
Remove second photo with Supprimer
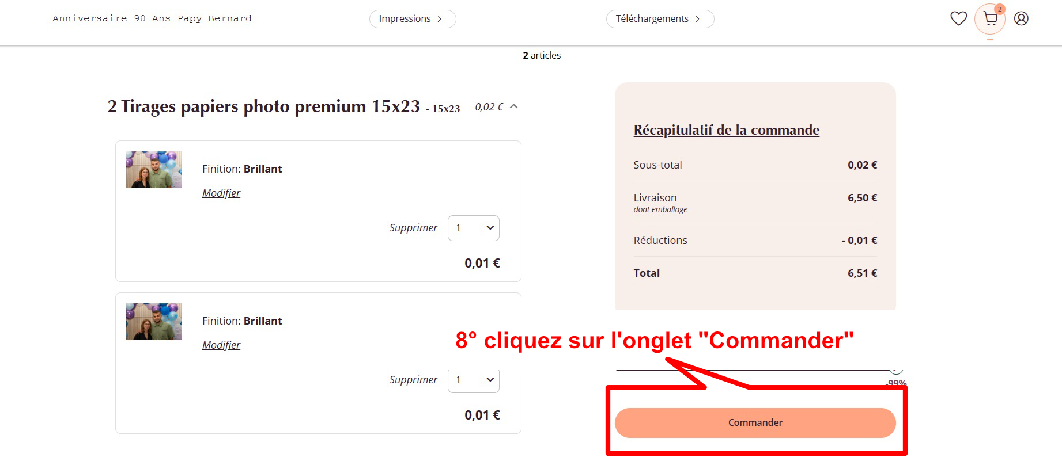(413, 380)
